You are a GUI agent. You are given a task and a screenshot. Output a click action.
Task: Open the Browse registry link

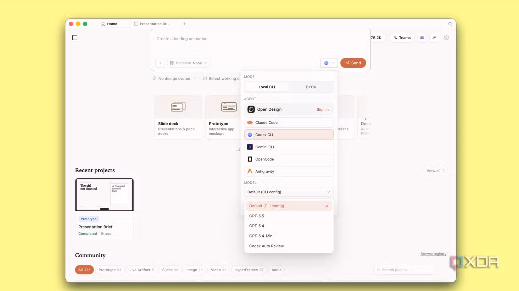click(433, 254)
